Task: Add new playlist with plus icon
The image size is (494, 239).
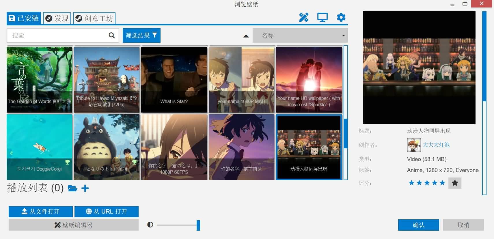Action: pos(85,188)
